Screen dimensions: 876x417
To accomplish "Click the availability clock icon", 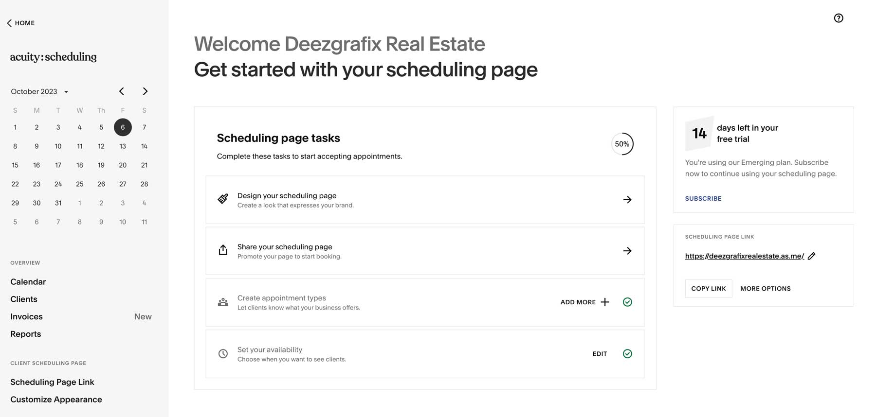I will (x=223, y=353).
